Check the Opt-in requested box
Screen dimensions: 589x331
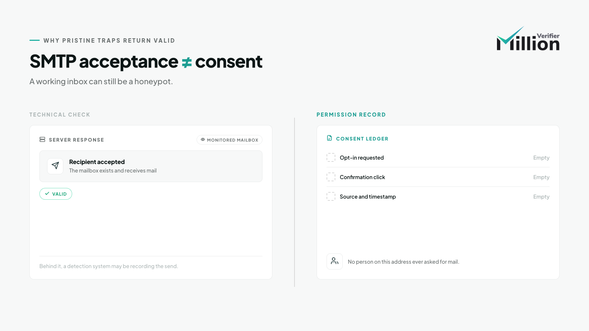point(331,158)
